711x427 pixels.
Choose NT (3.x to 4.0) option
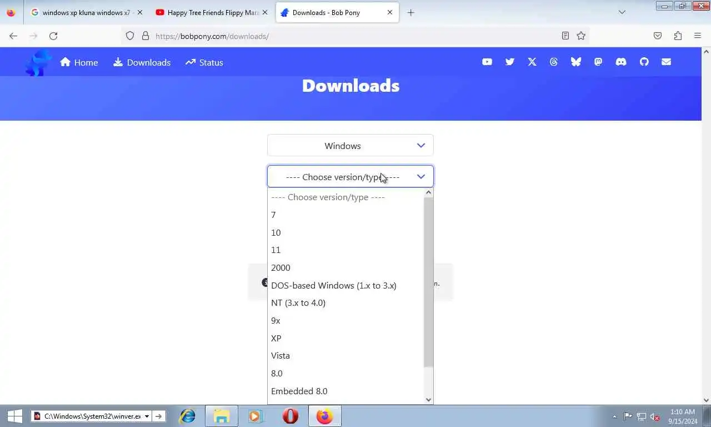pyautogui.click(x=346, y=302)
